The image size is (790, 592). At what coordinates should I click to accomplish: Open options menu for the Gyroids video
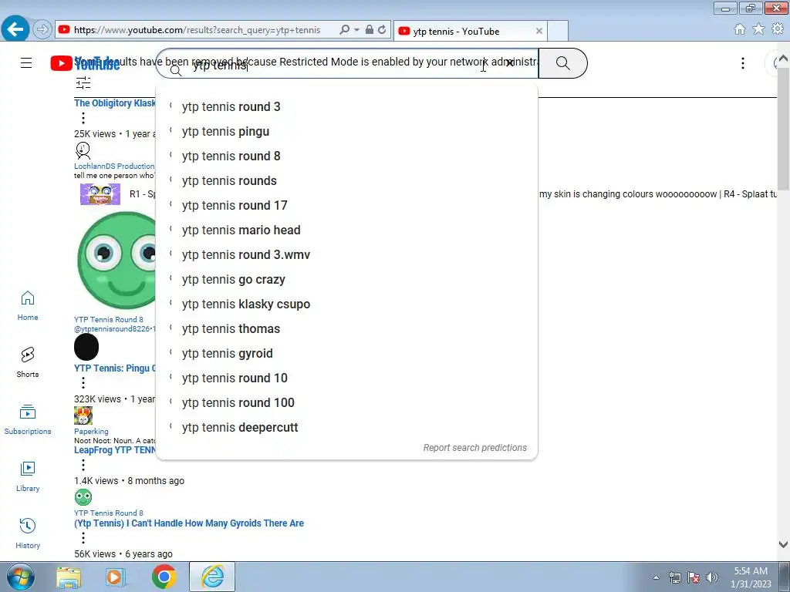click(x=83, y=538)
